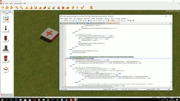The width and height of the screenshot is (180, 101).
Task: Open GameGuru Terrain menu
Action: pos(11,4)
